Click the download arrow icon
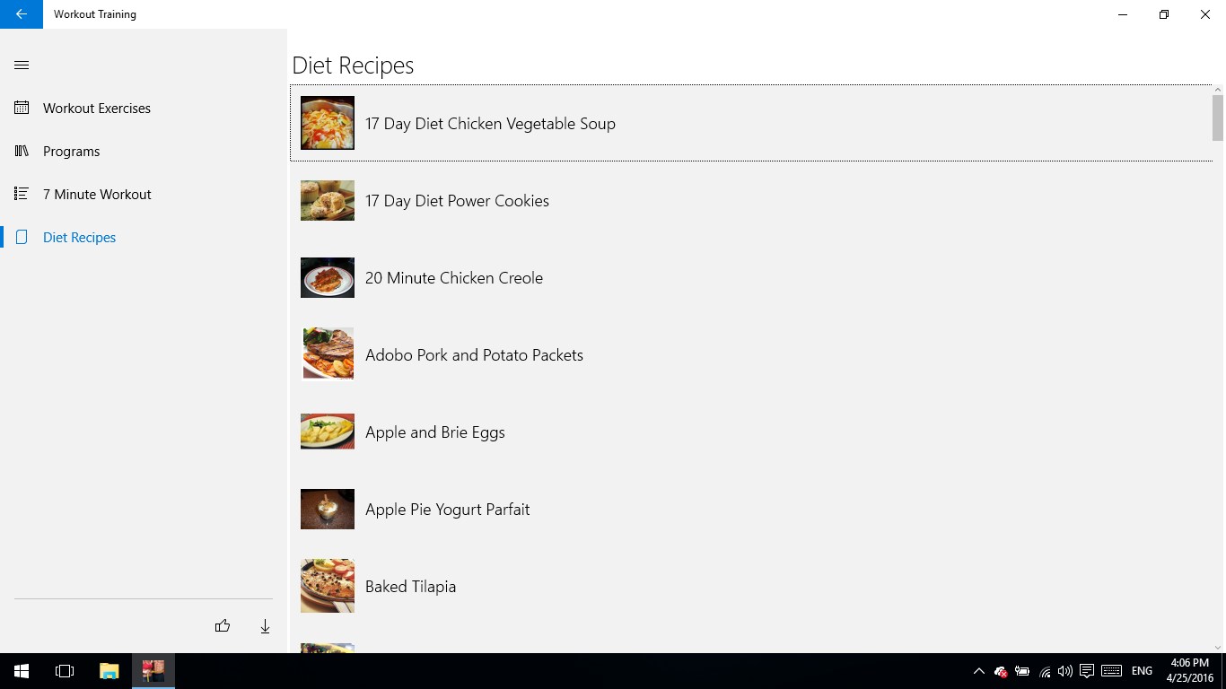The width and height of the screenshot is (1226, 689). tap(265, 626)
